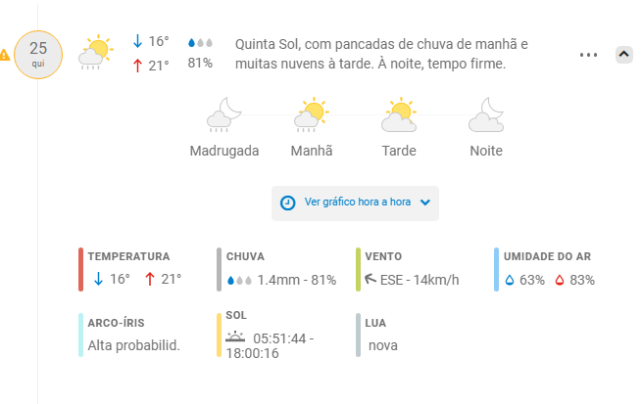This screenshot has height=404, width=642.
Task: Click the Madrugada moon rain icon
Action: 223,114
